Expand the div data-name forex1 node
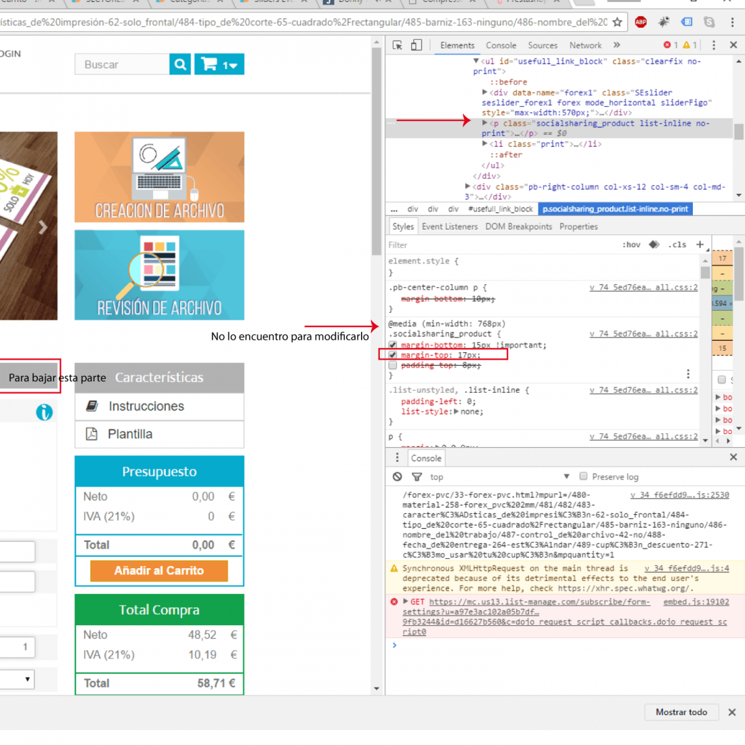The image size is (745, 745). click(x=485, y=92)
